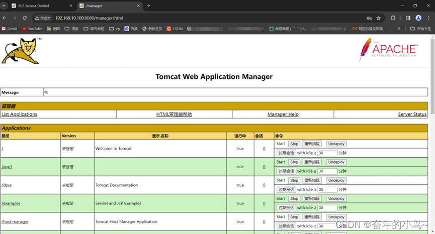Click 重新加载 for the /examples application
Screen dimensions: 435x234
click(x=312, y=199)
